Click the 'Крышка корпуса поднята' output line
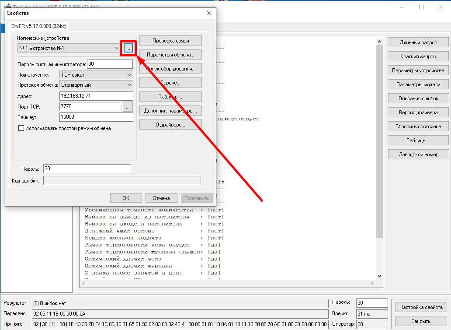Screen dimensions: 451x330 tap(154, 238)
